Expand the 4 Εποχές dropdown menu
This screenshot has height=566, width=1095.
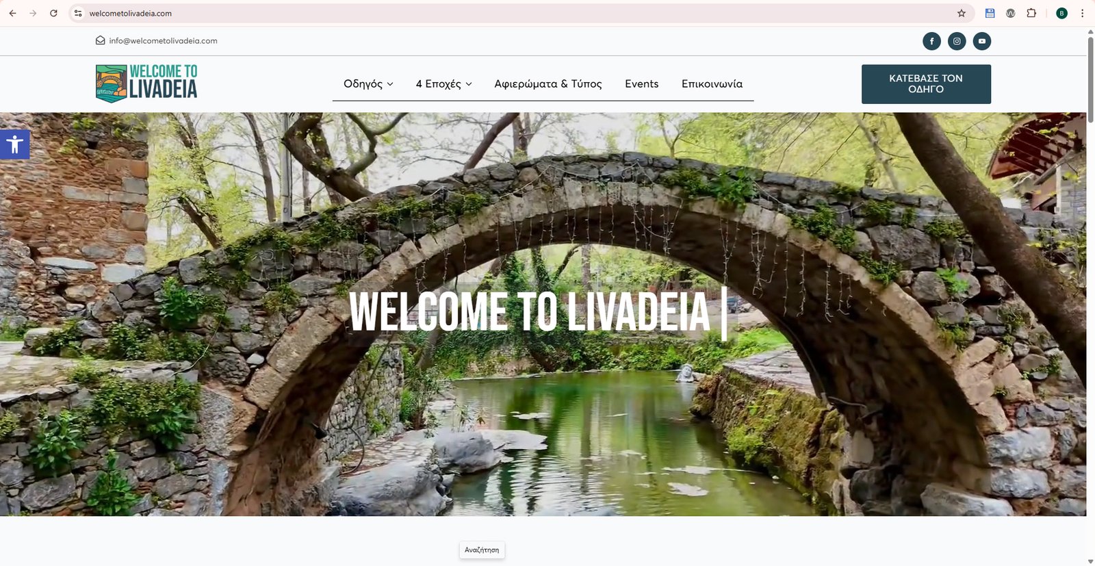(x=444, y=83)
